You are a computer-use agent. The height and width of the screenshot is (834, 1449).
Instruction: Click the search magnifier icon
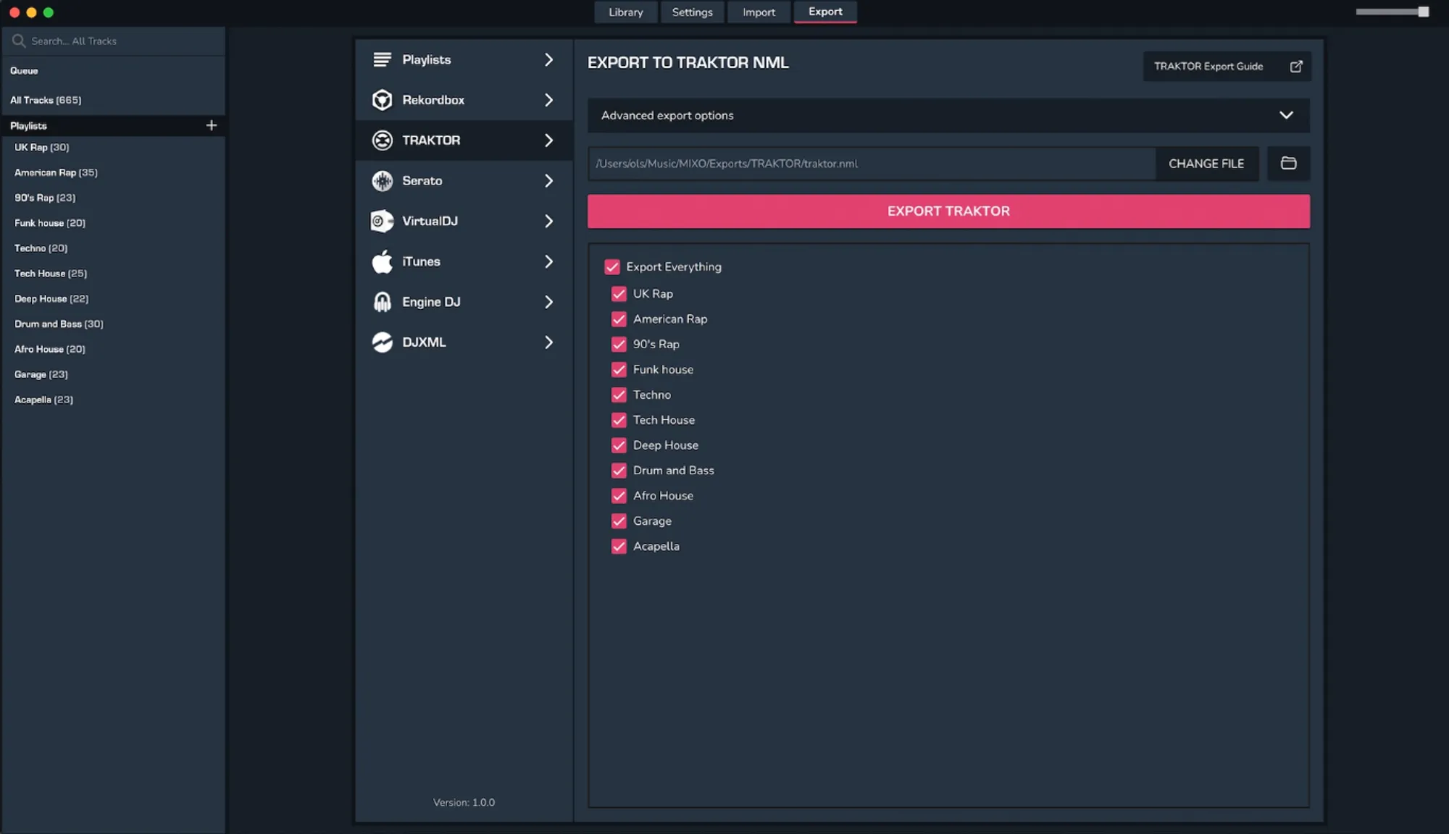click(x=19, y=41)
